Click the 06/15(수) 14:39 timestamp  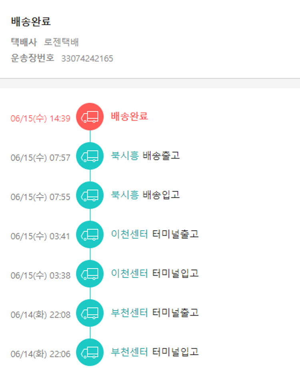[x=40, y=118]
